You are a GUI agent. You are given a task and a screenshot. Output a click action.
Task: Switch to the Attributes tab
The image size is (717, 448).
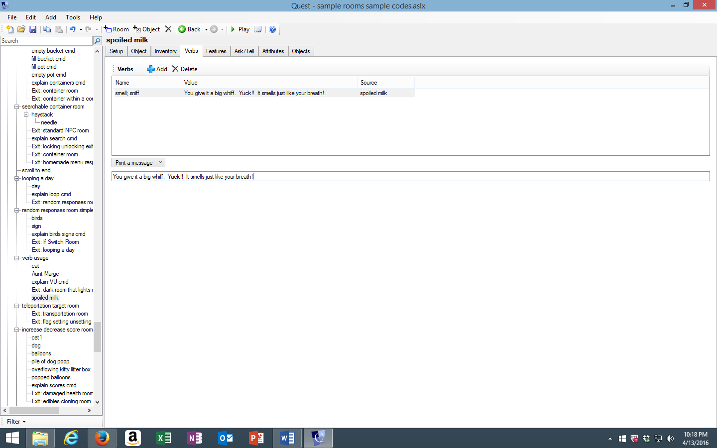click(273, 51)
